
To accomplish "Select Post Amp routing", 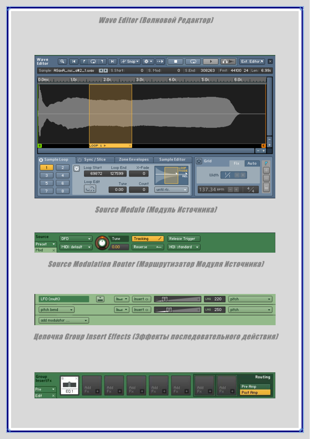I will pos(255,392).
